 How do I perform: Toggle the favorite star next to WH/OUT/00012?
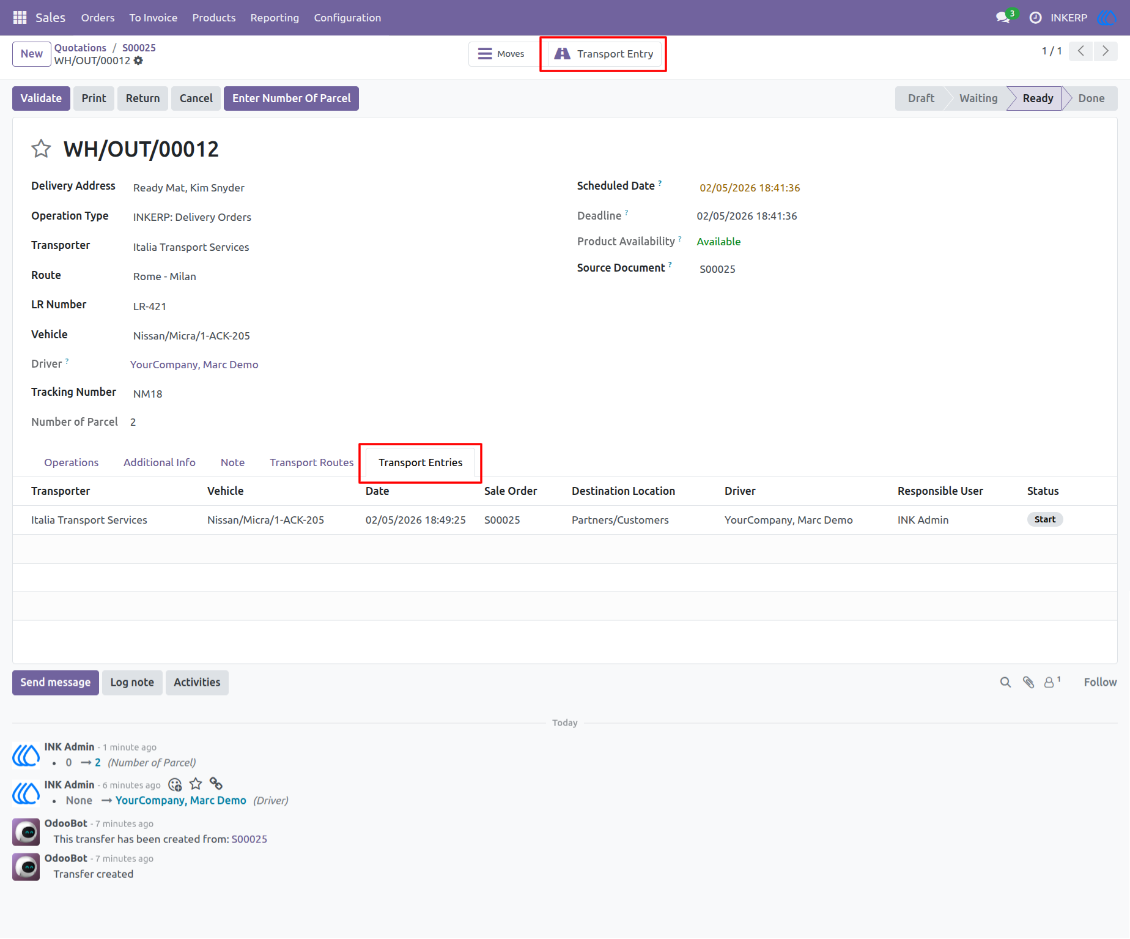coord(41,149)
